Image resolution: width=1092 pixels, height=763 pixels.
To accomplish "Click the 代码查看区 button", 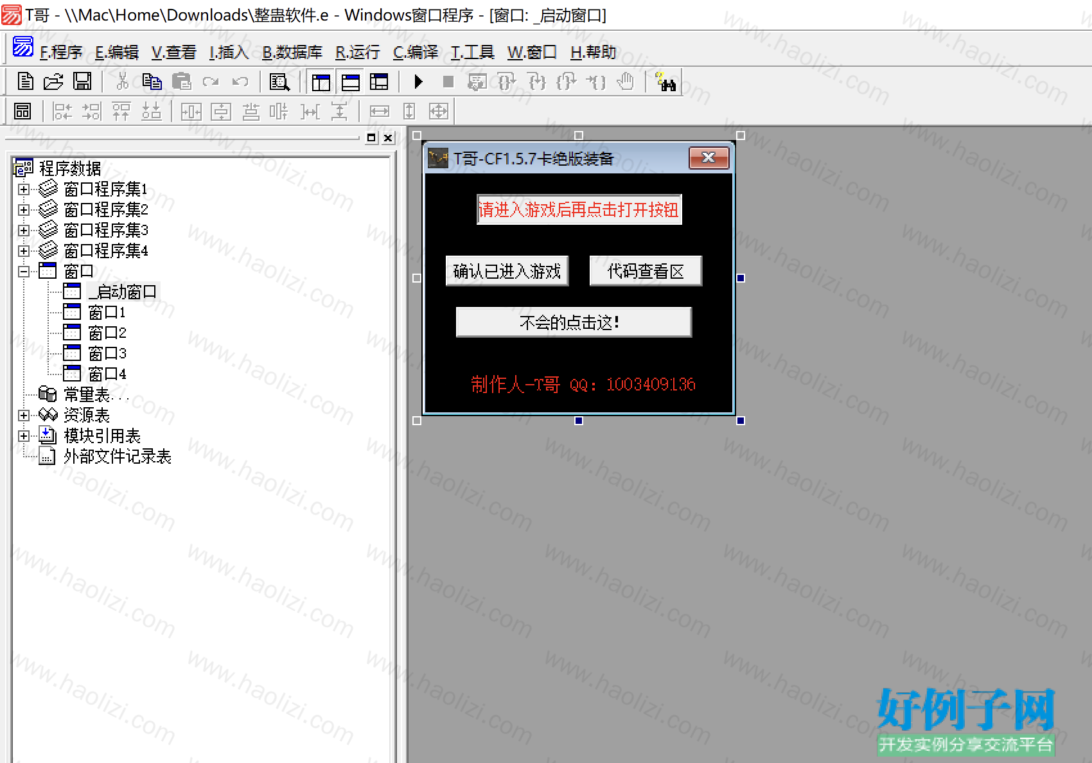I will (646, 271).
